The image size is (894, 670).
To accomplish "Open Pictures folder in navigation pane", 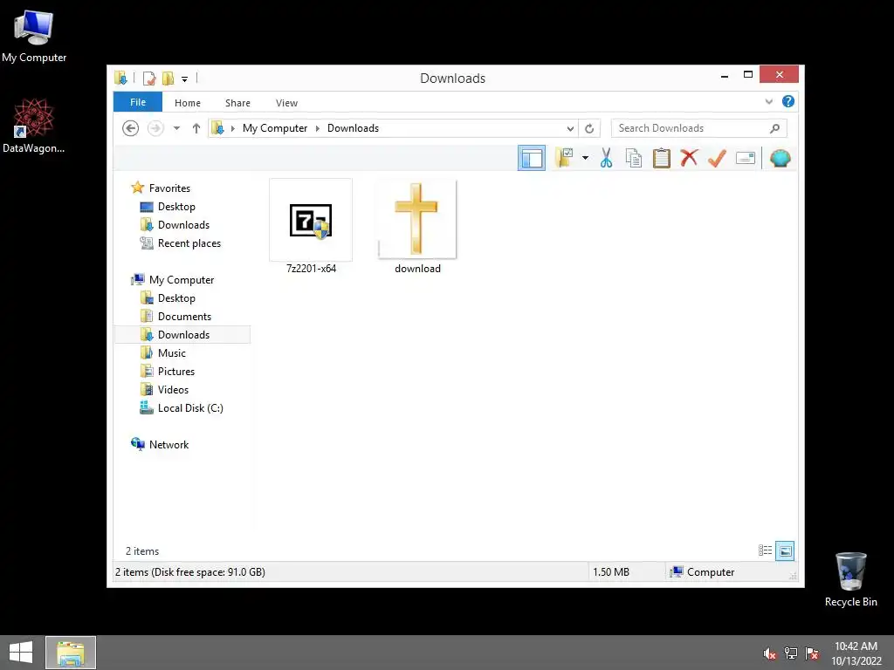I will tap(176, 371).
